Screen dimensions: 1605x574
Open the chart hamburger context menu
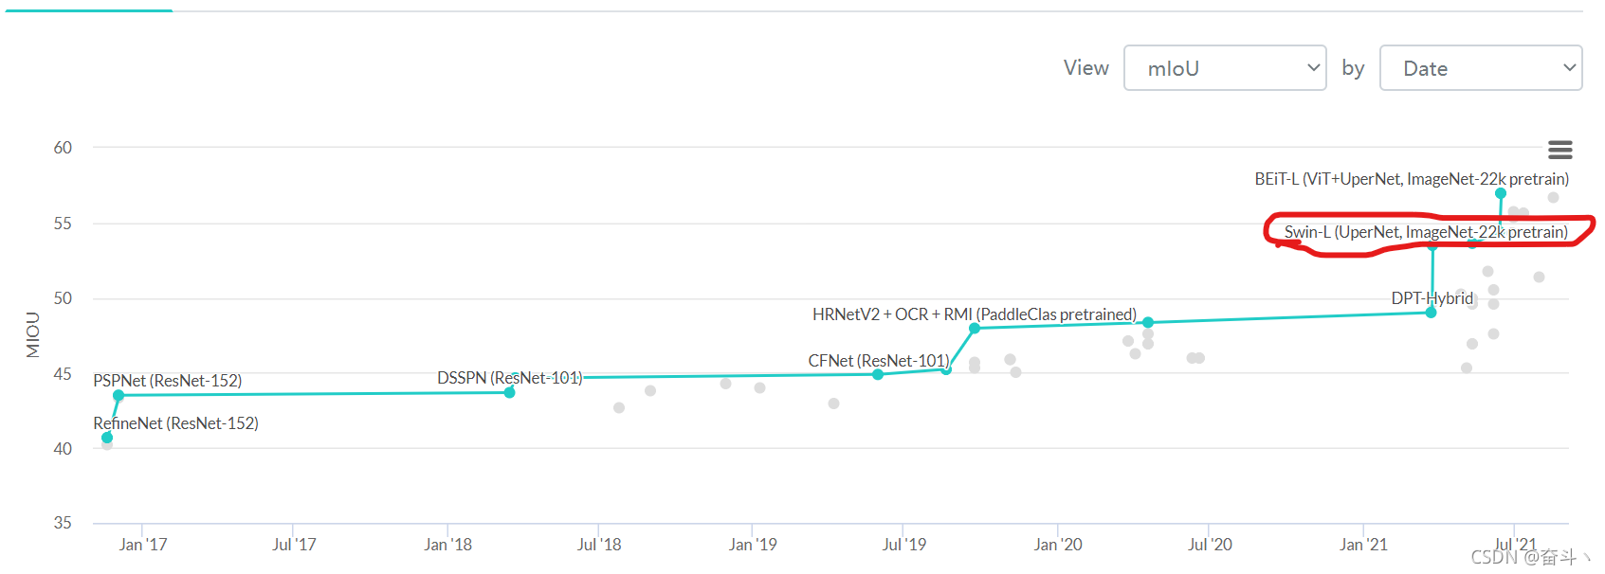point(1559,150)
